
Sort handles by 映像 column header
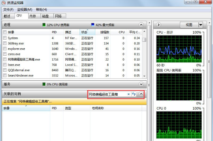point(26,108)
